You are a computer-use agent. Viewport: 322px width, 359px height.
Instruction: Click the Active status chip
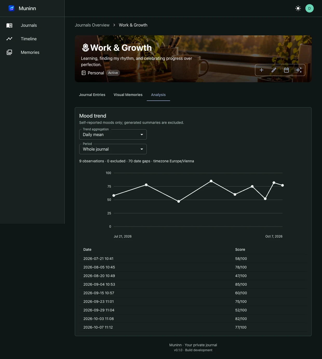pos(113,73)
